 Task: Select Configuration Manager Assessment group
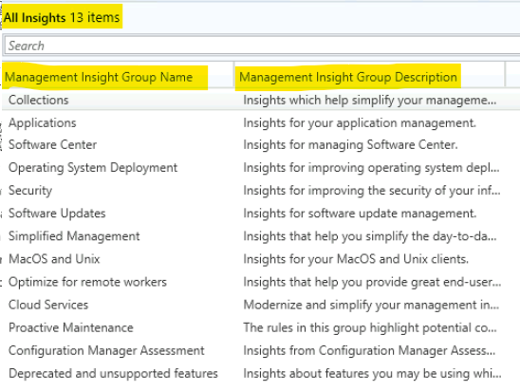[106, 350]
